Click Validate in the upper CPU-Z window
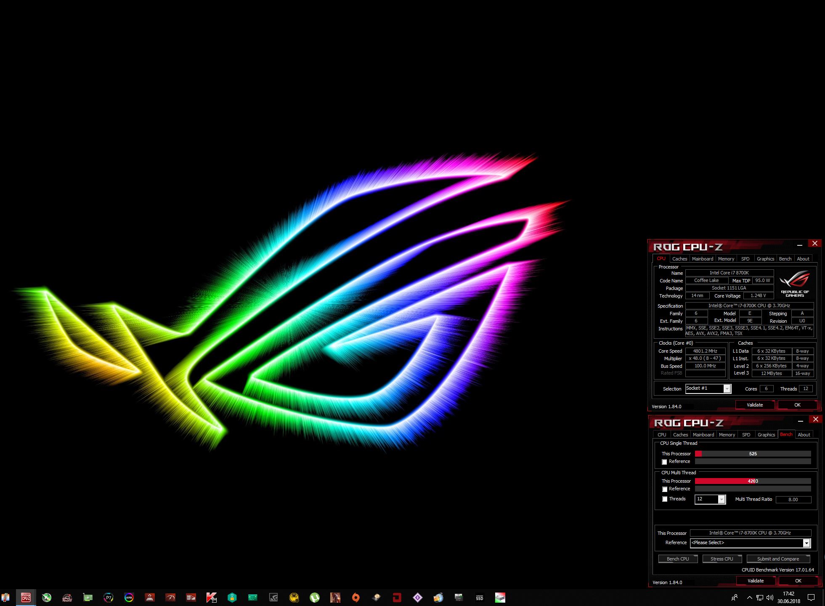Viewport: 825px width, 606px height. pos(755,405)
